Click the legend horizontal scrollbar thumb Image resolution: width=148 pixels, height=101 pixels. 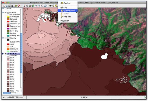7,93
